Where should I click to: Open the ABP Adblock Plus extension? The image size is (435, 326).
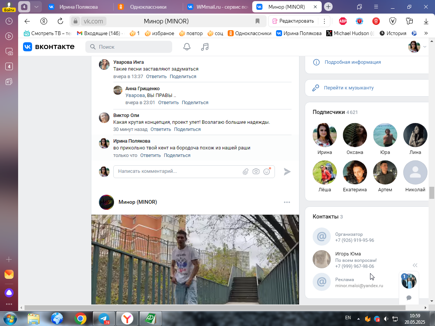[343, 21]
